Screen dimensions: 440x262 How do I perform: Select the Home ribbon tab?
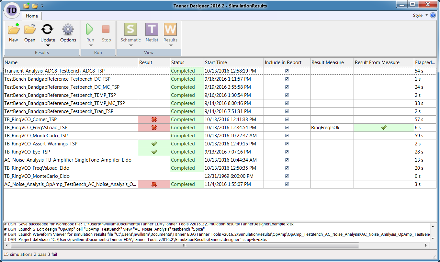click(x=32, y=16)
